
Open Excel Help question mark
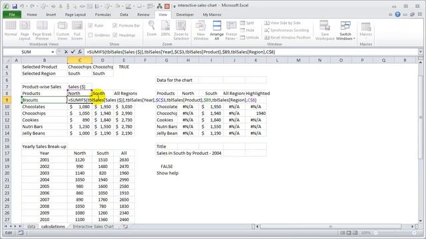(397, 15)
